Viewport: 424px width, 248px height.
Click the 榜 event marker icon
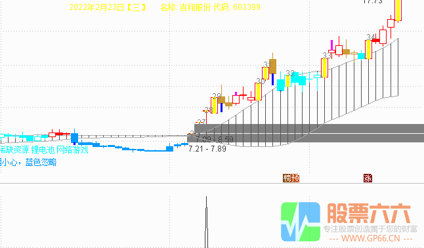287,178
